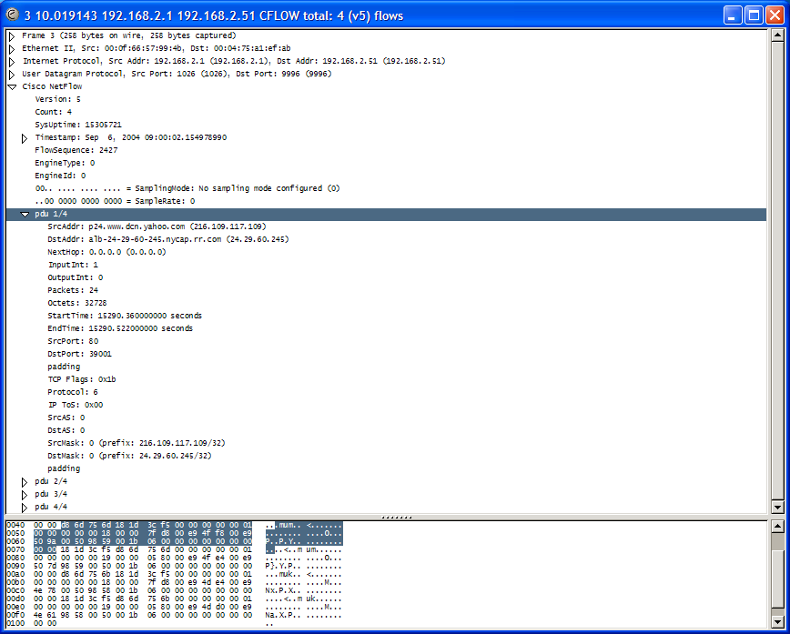Collapse the Cisco NetFlow tree
The image size is (790, 634).
coord(11,86)
